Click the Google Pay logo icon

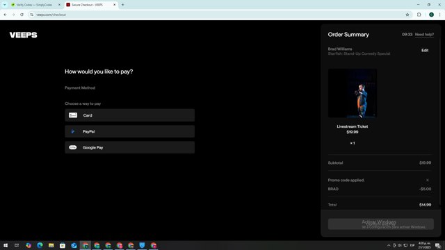[73, 147]
